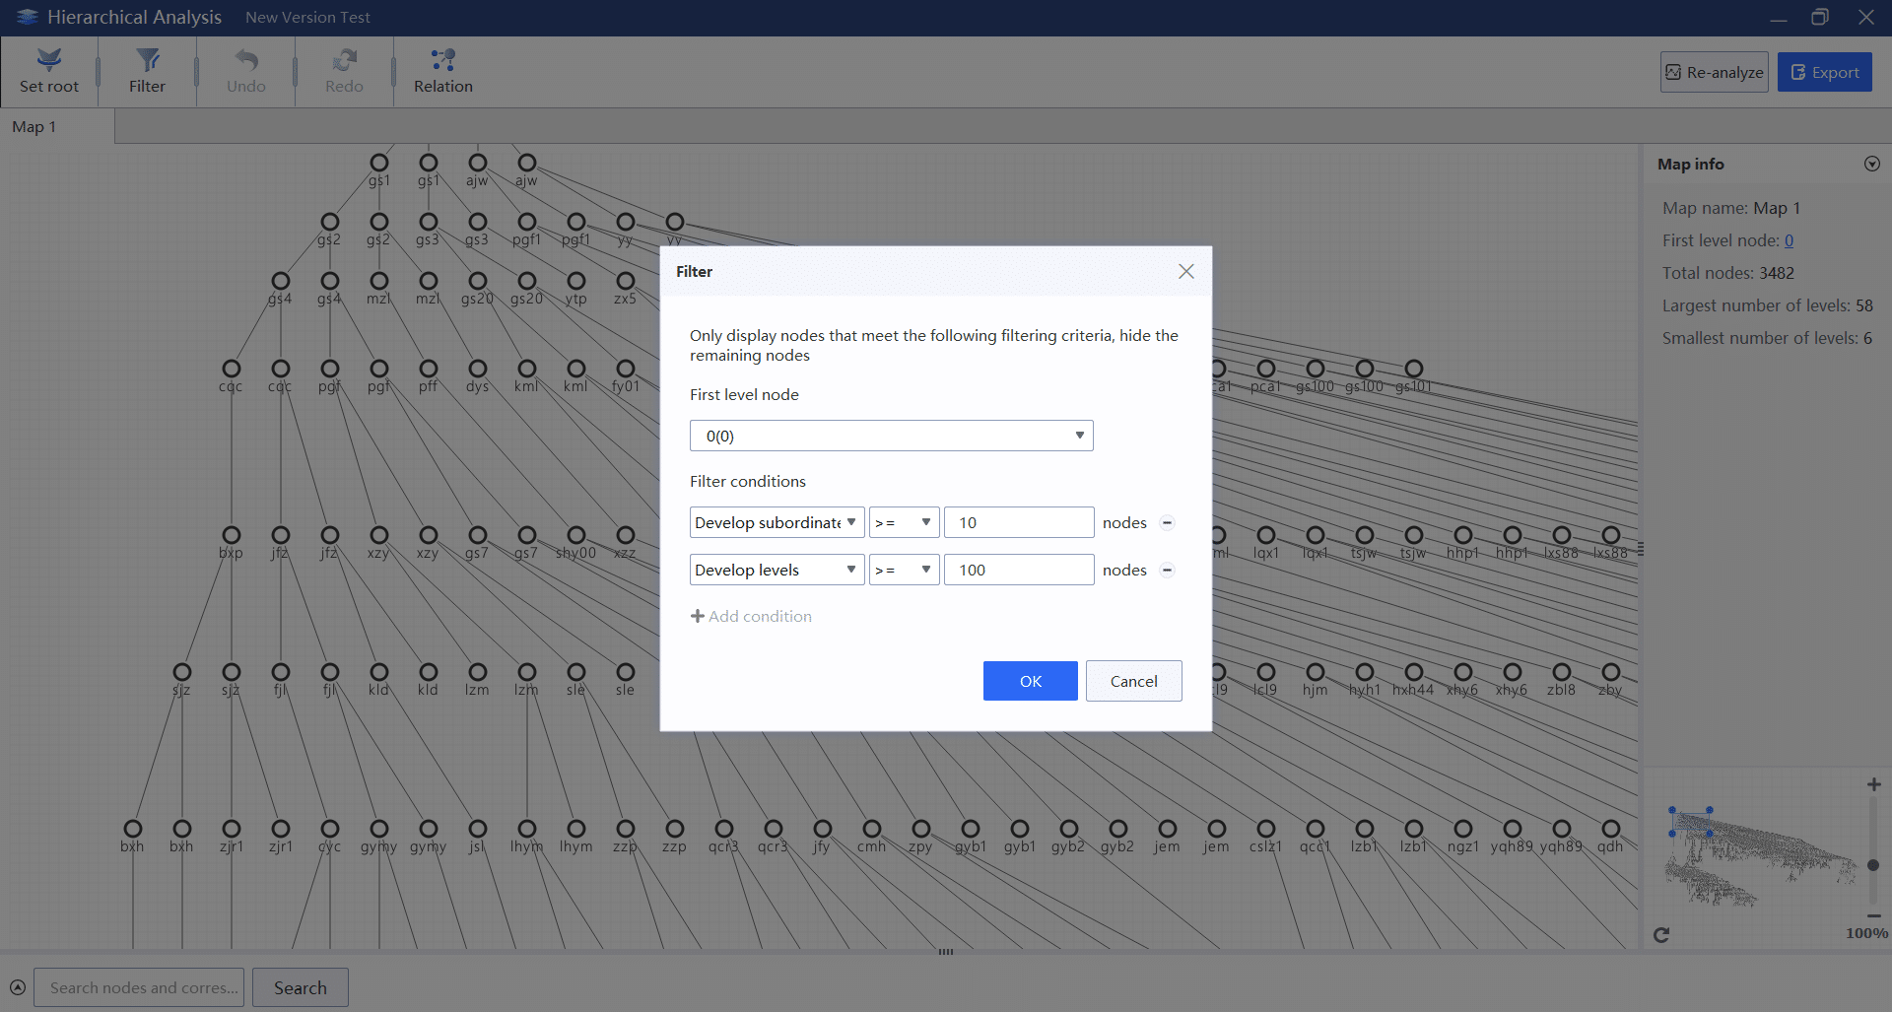Image resolution: width=1892 pixels, height=1012 pixels.
Task: Click the Map name: Map 1 text
Action: pyautogui.click(x=1731, y=208)
